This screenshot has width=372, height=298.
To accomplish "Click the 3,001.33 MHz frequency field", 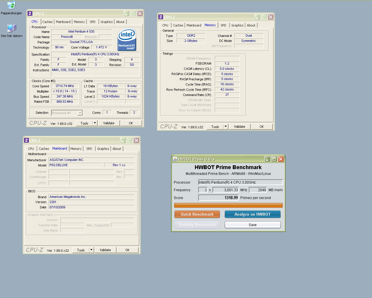I will click(226, 190).
